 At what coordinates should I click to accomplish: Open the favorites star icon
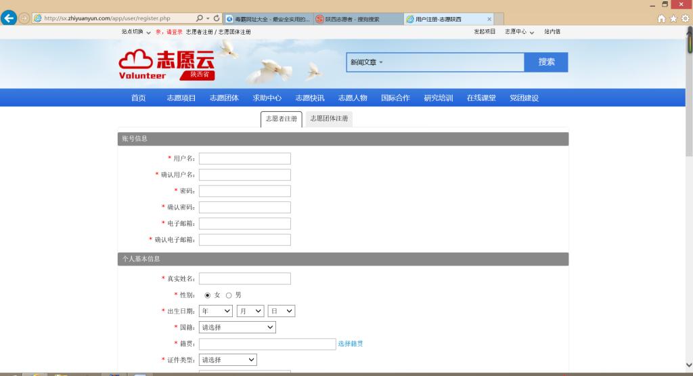673,18
